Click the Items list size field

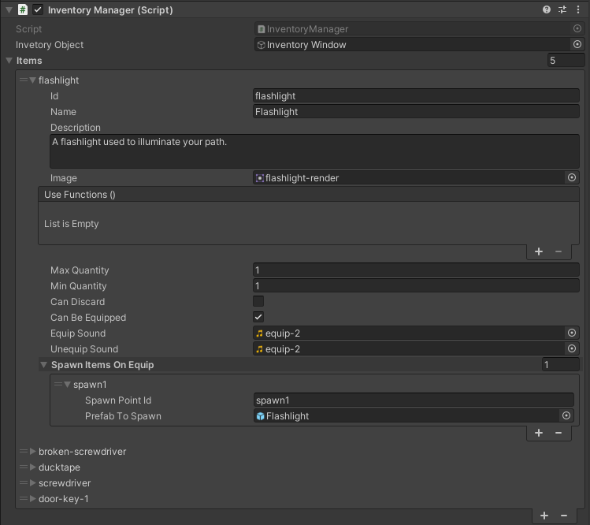pos(564,61)
